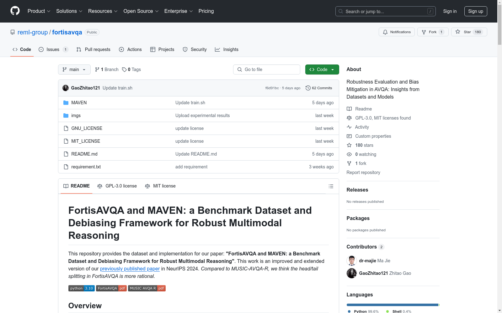Open the green Code dropdown button
The image size is (502, 313).
click(x=322, y=69)
